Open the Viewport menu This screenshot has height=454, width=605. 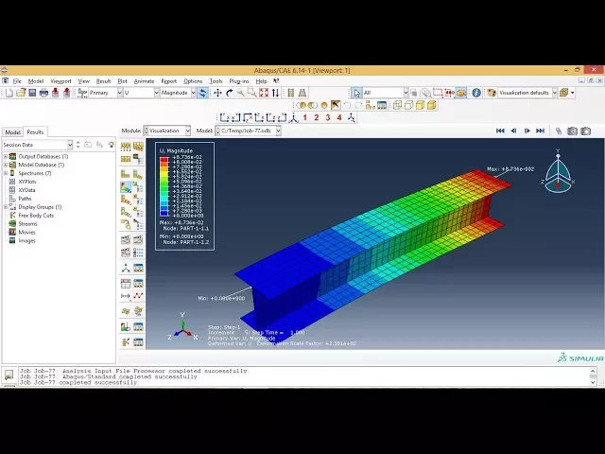click(60, 81)
